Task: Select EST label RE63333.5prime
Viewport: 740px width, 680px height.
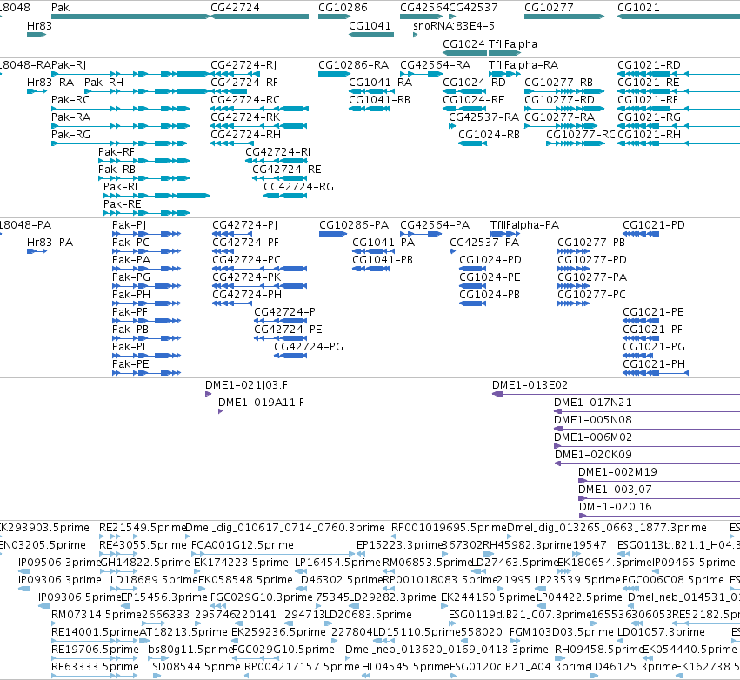Action: [95, 667]
